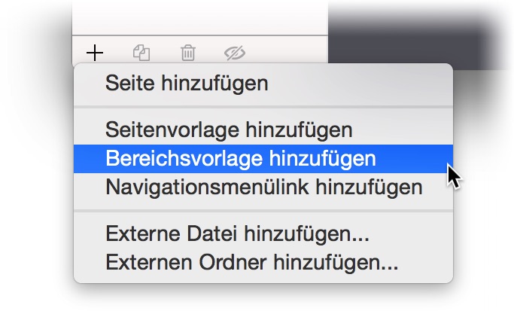The height and width of the screenshot is (311, 514).
Task: Choose "Externen Ordner hinzufügen..." entry
Action: pyautogui.click(x=251, y=262)
